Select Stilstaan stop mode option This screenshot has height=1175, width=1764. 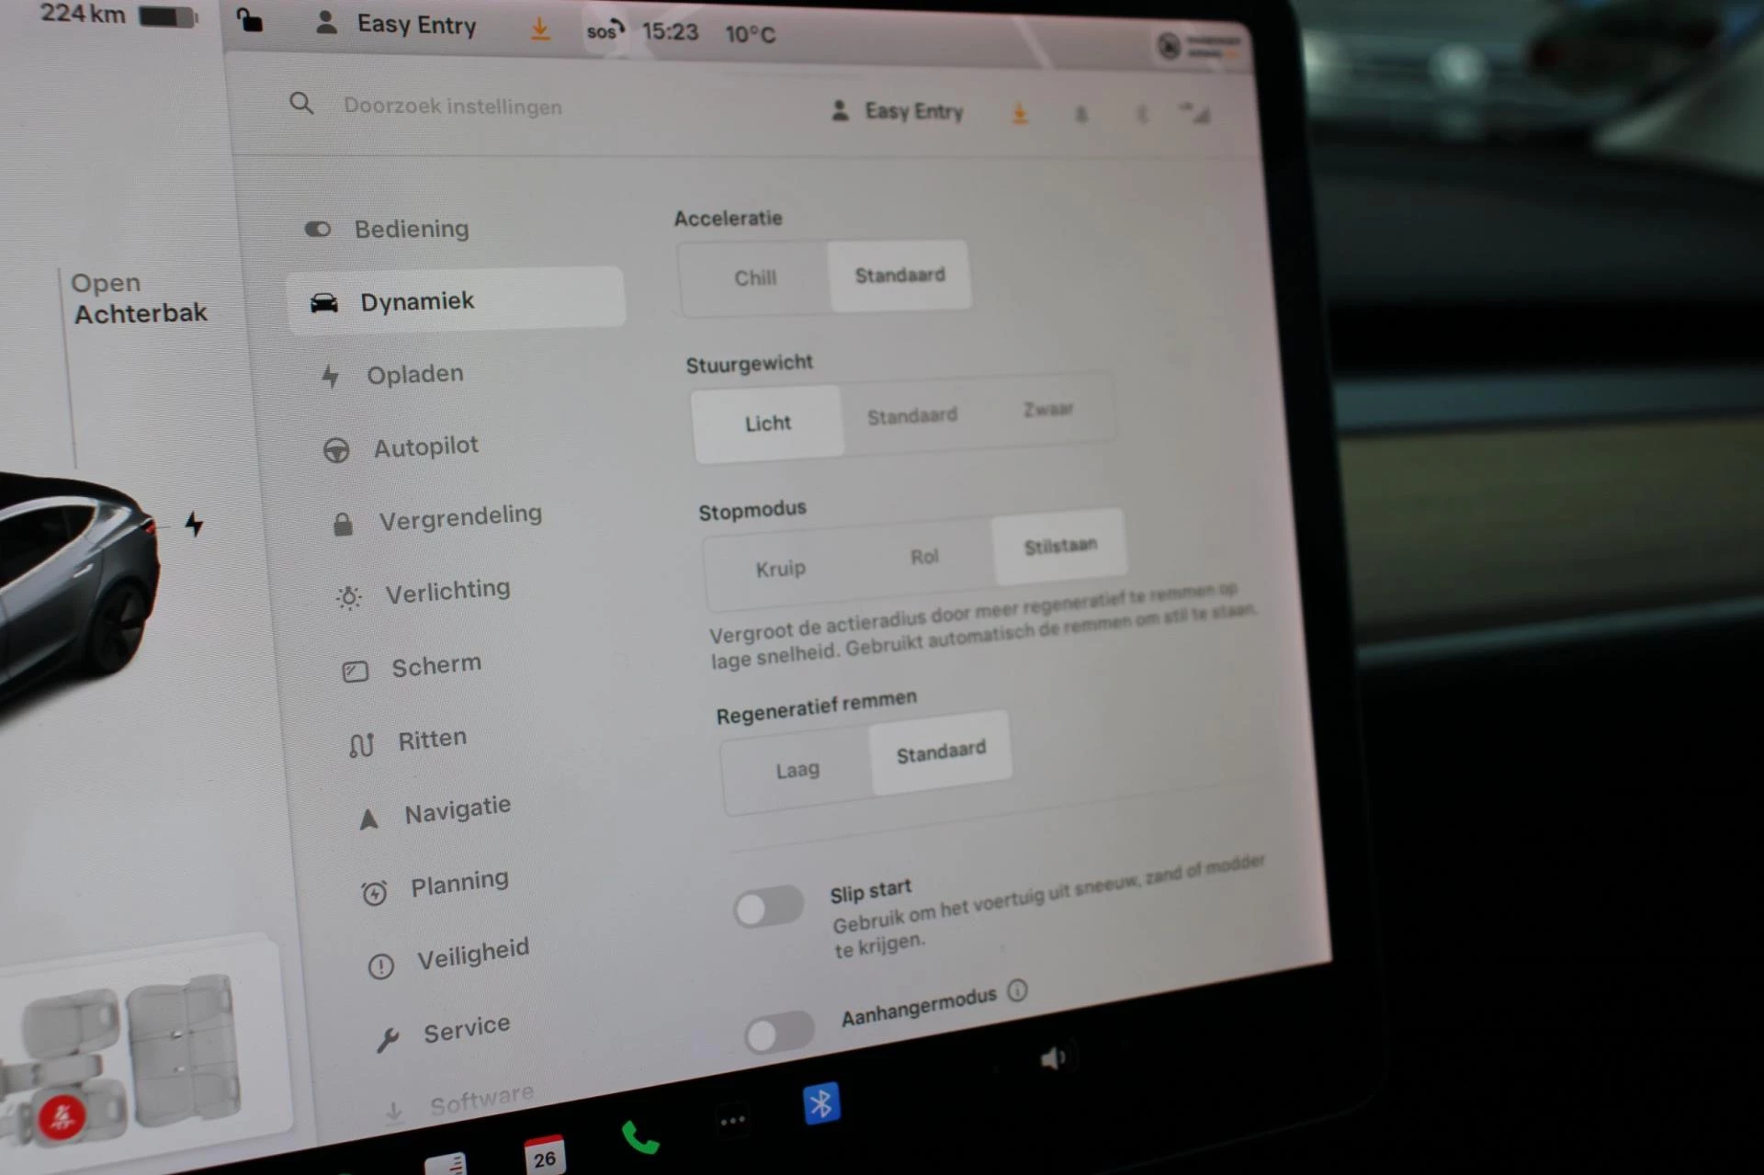coord(1059,546)
